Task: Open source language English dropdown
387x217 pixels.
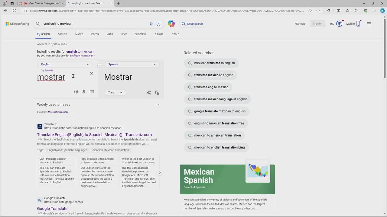Action: pos(65,64)
